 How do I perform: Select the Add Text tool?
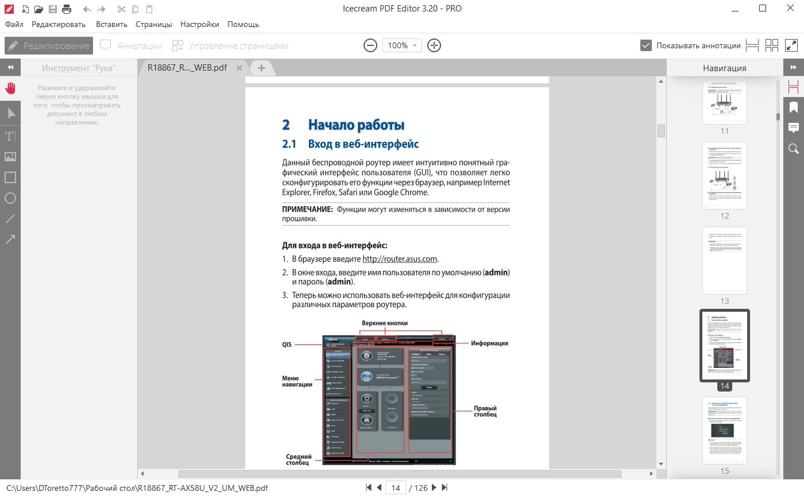(10, 136)
